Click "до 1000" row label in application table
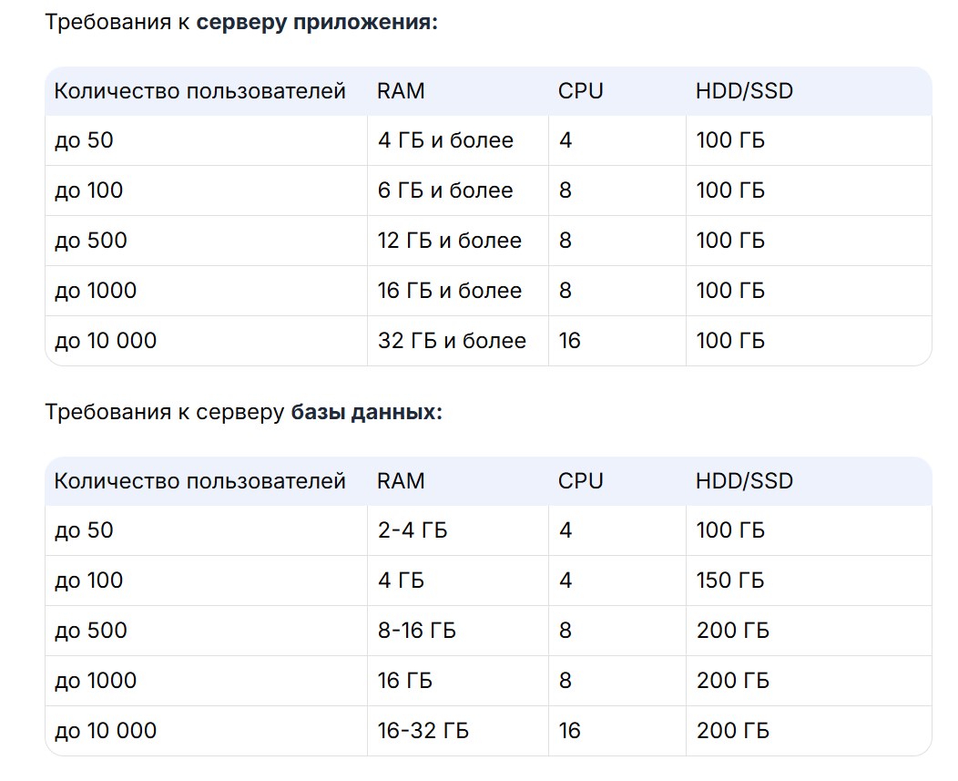 point(96,291)
